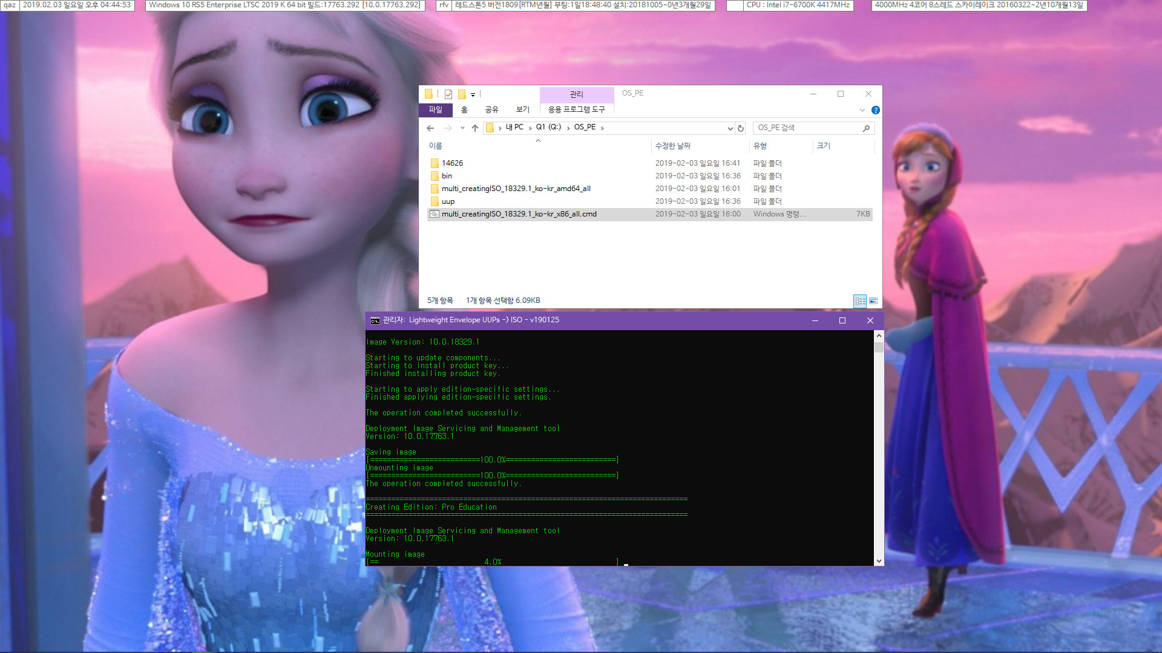Click Windows 10 RS5 Enterprise info bar
Image resolution: width=1162 pixels, height=653 pixels.
(x=284, y=5)
